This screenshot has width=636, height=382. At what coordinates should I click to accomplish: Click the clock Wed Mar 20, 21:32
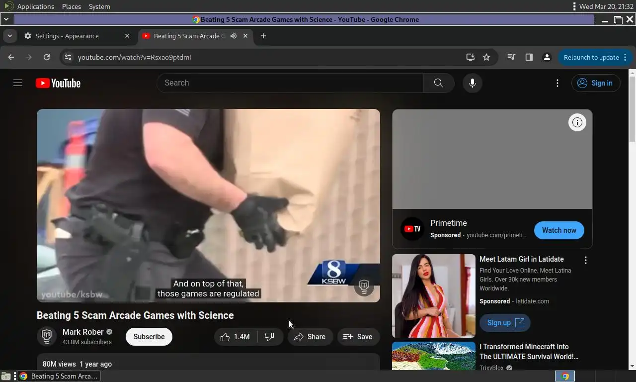point(606,6)
